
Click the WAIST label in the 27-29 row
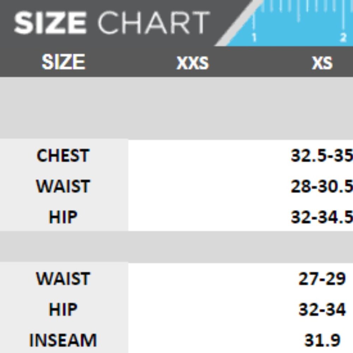coord(63,279)
